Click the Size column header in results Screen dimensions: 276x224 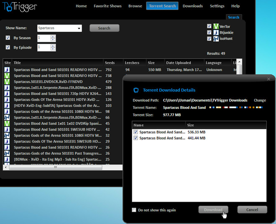[155, 63]
